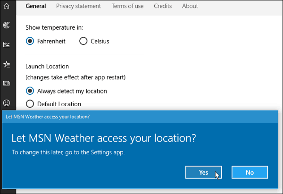Open the Favorites star list icon
This screenshot has width=283, height=194.
[x=7, y=64]
